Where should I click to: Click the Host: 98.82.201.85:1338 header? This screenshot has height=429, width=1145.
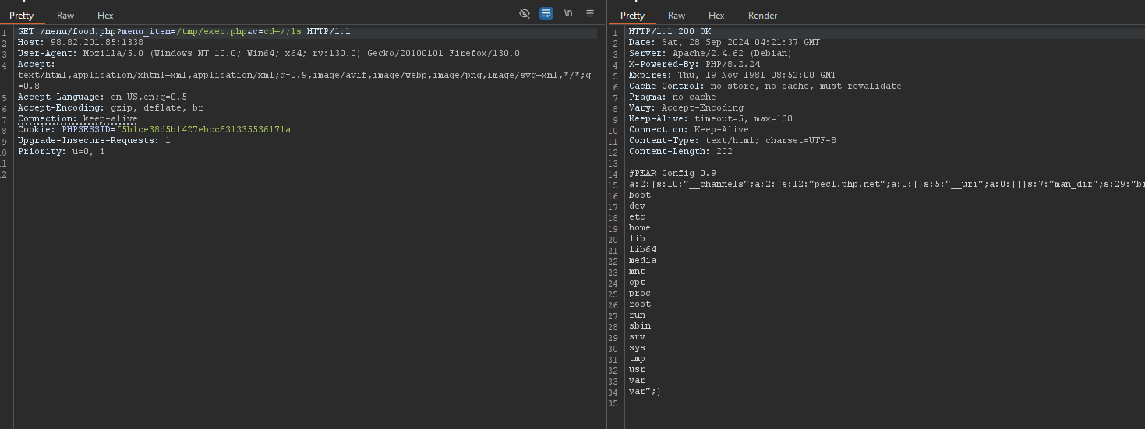[80, 43]
